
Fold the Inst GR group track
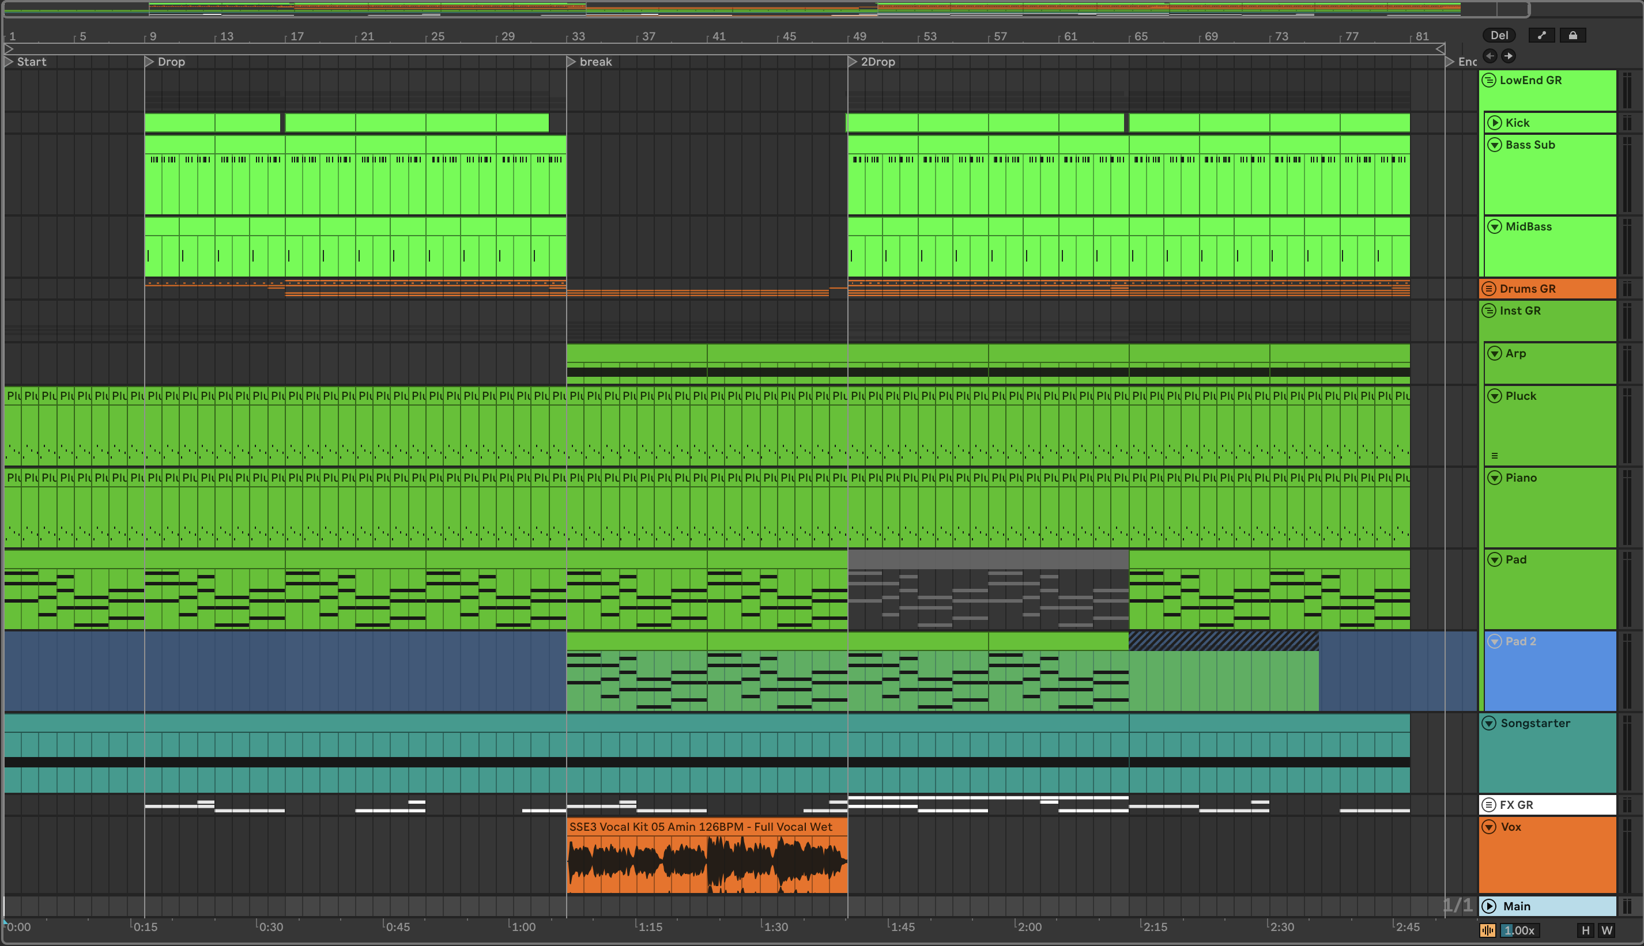point(1488,311)
